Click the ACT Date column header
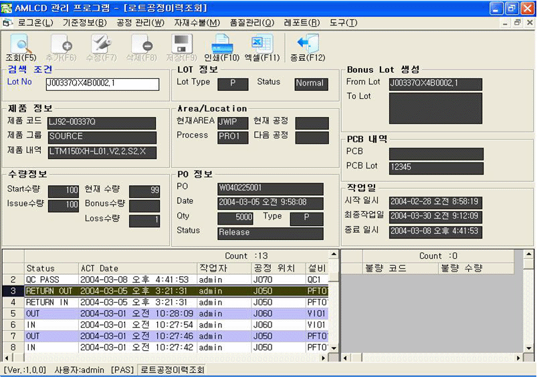 (x=138, y=269)
